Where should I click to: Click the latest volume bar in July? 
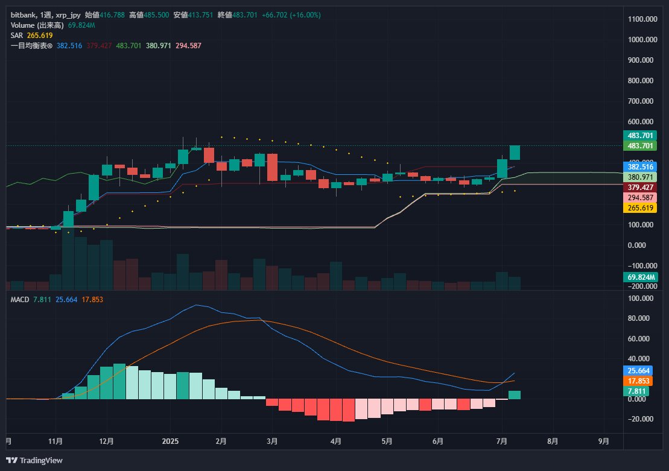[515, 283]
